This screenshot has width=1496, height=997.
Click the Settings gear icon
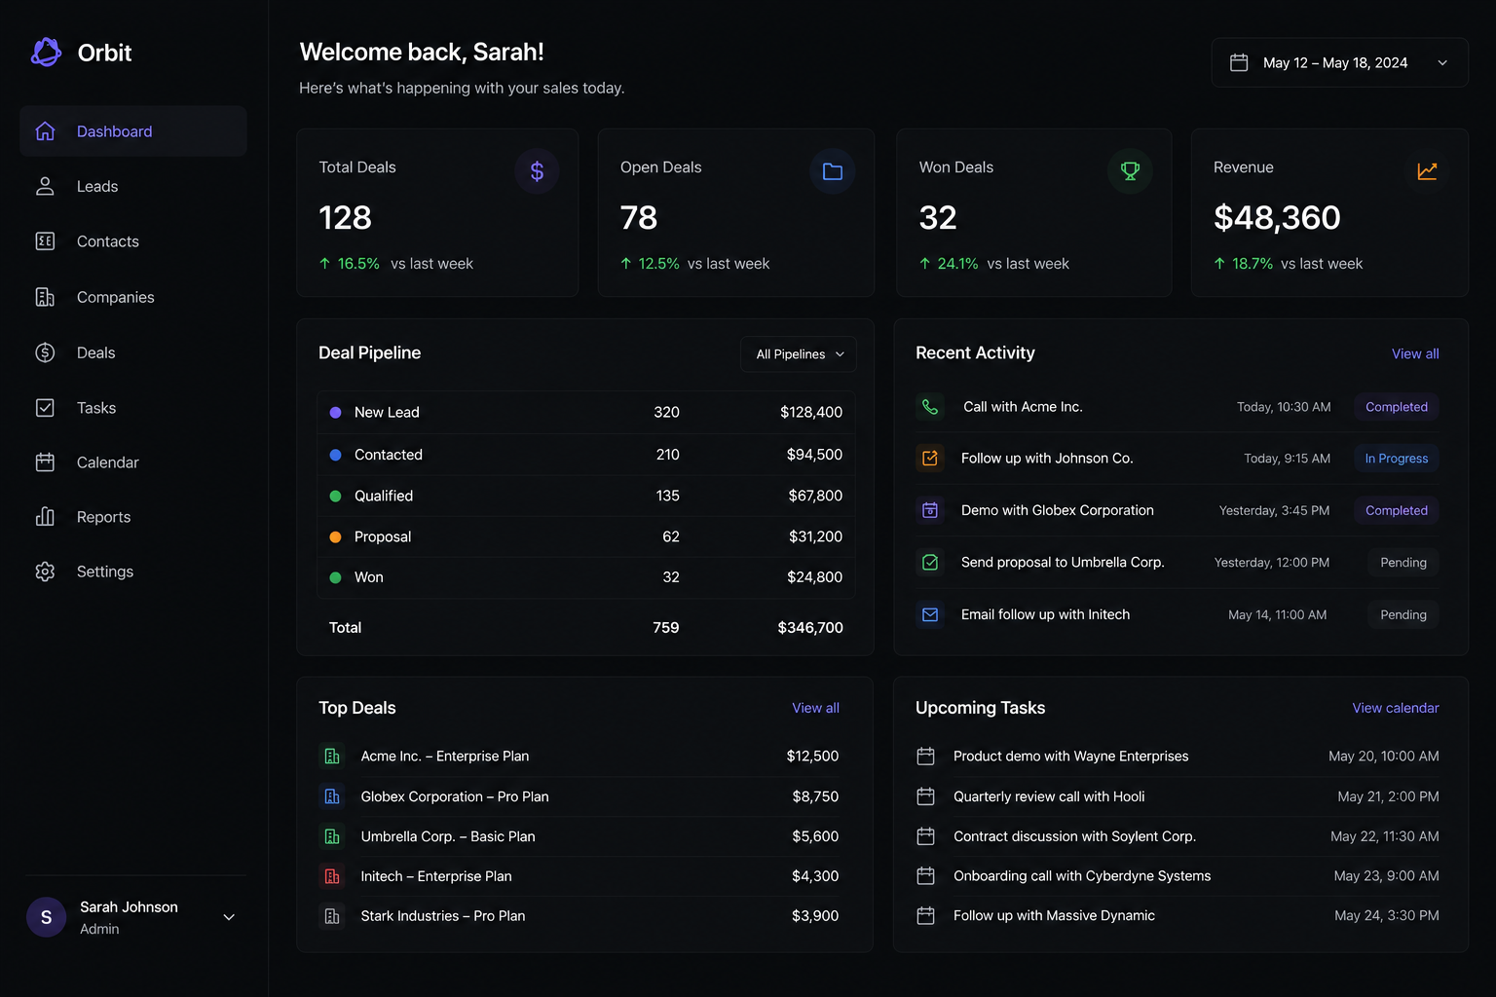pyautogui.click(x=45, y=572)
